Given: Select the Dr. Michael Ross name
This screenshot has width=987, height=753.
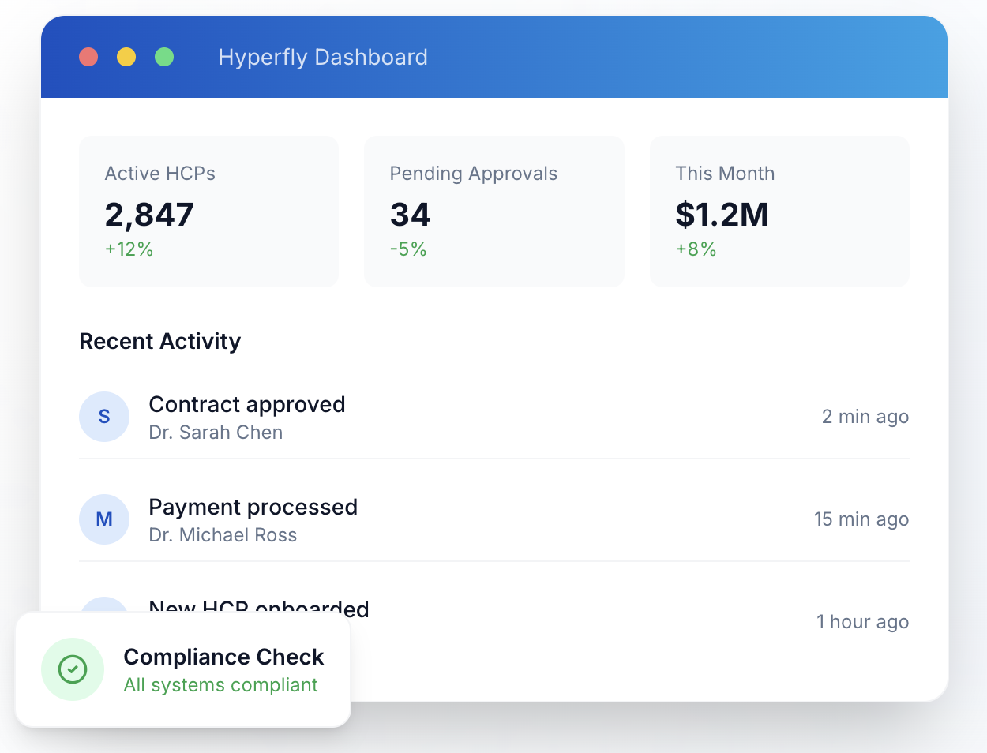Looking at the screenshot, I should point(223,535).
